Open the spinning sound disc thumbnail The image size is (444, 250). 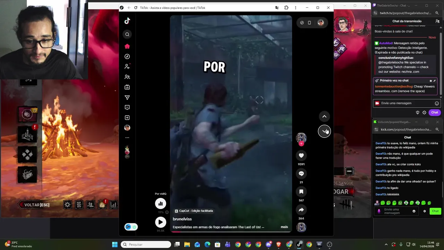tap(301, 227)
